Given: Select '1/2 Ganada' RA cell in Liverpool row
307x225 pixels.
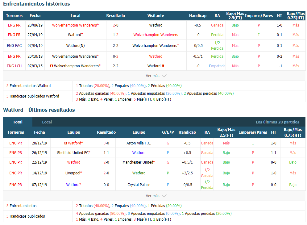Looking at the screenshot, I should (x=207, y=173).
